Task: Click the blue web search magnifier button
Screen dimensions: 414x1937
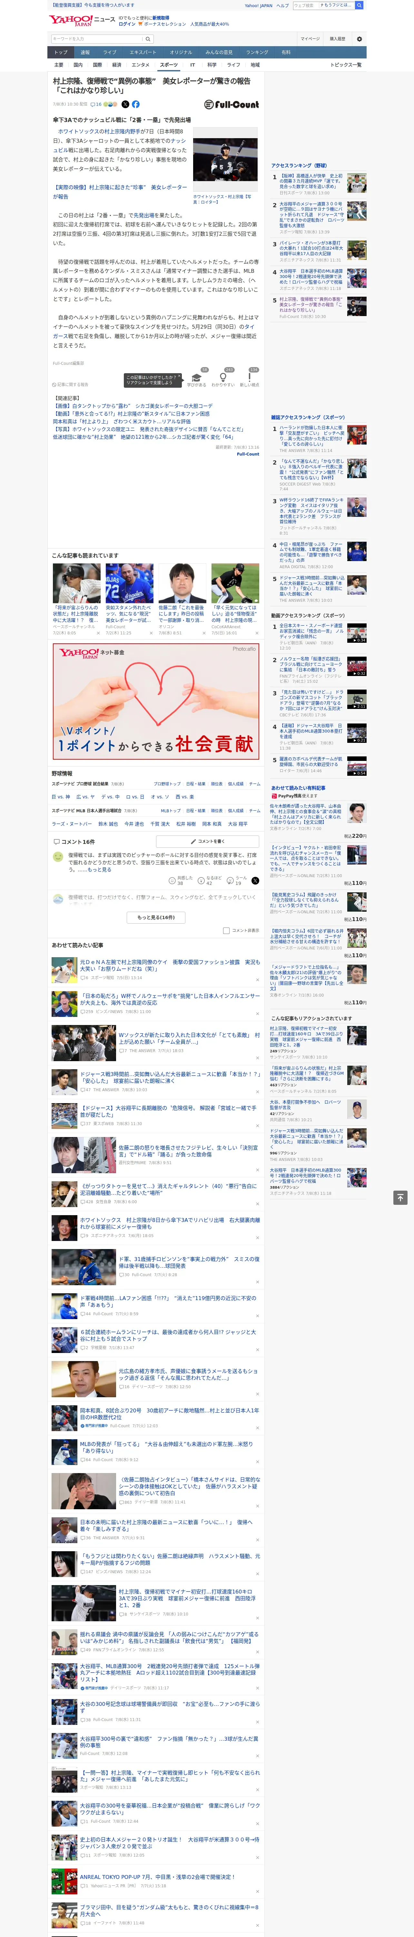Action: (359, 5)
